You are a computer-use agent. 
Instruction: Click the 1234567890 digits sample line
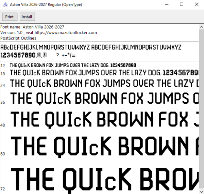point(18,55)
